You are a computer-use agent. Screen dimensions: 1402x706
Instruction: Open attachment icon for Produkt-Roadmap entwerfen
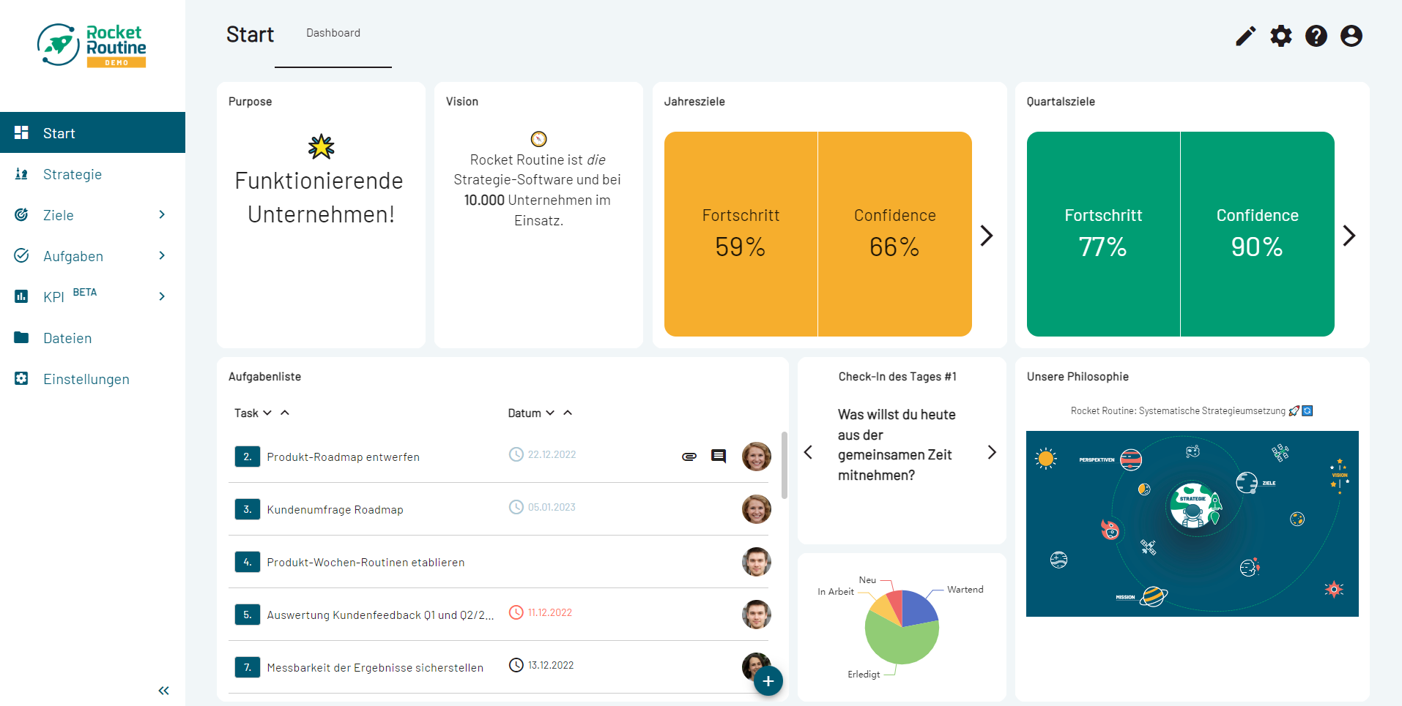(689, 457)
